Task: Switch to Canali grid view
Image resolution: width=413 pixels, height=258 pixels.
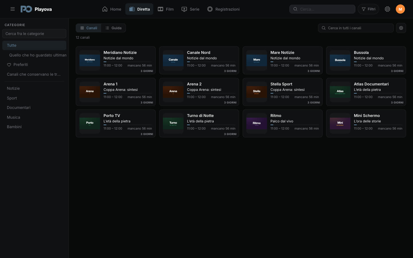Action: [x=89, y=28]
